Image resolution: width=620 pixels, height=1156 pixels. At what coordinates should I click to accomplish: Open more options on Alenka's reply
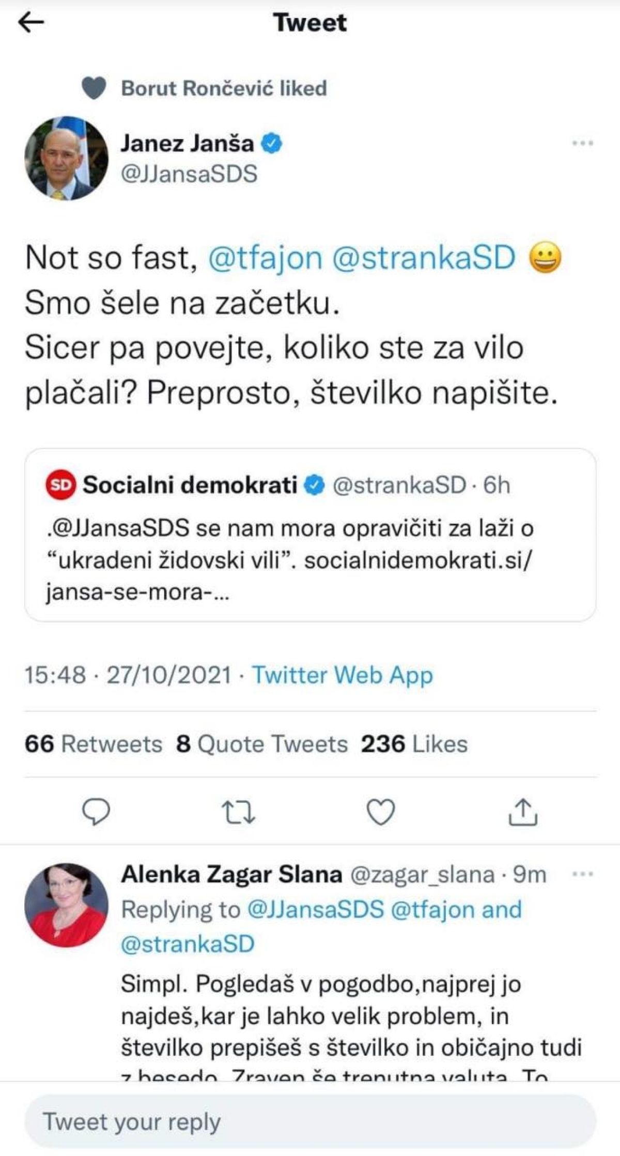pyautogui.click(x=583, y=874)
